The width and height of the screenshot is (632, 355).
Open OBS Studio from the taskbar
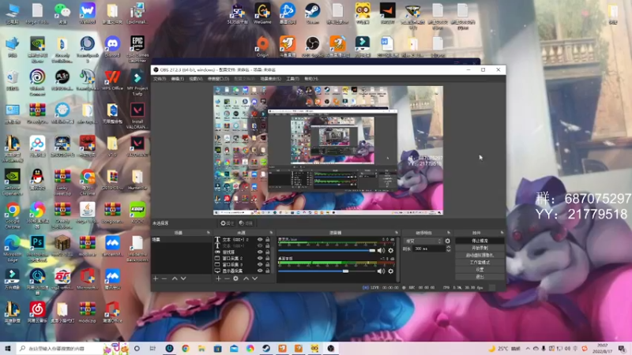[x=331, y=349]
